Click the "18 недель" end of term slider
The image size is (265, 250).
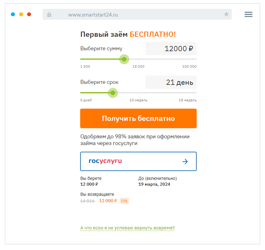[x=196, y=93]
